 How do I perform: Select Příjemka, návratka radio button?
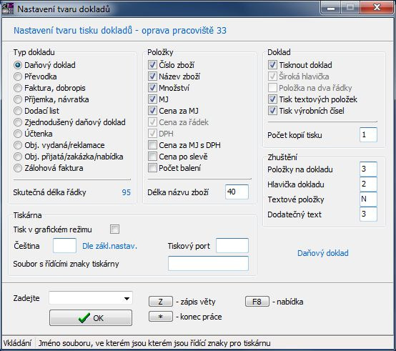(x=18, y=99)
